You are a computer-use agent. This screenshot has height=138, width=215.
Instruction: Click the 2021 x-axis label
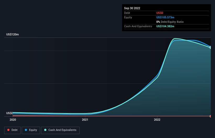[x=85, y=120]
